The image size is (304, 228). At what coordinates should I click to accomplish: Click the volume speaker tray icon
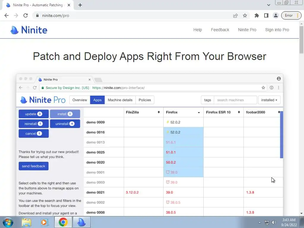(x=274, y=222)
